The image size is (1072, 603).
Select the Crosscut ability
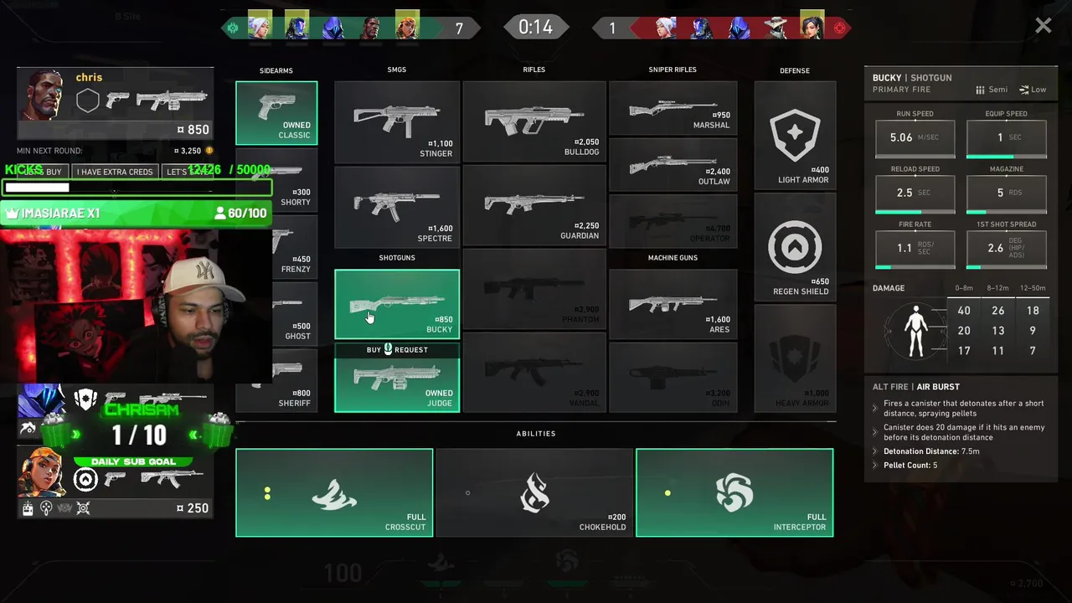pos(334,492)
